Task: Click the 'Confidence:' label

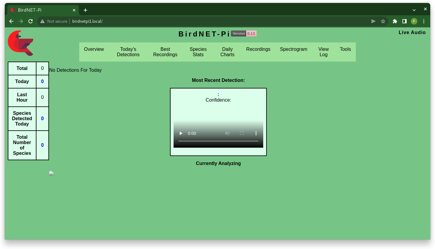Action: 218,100
